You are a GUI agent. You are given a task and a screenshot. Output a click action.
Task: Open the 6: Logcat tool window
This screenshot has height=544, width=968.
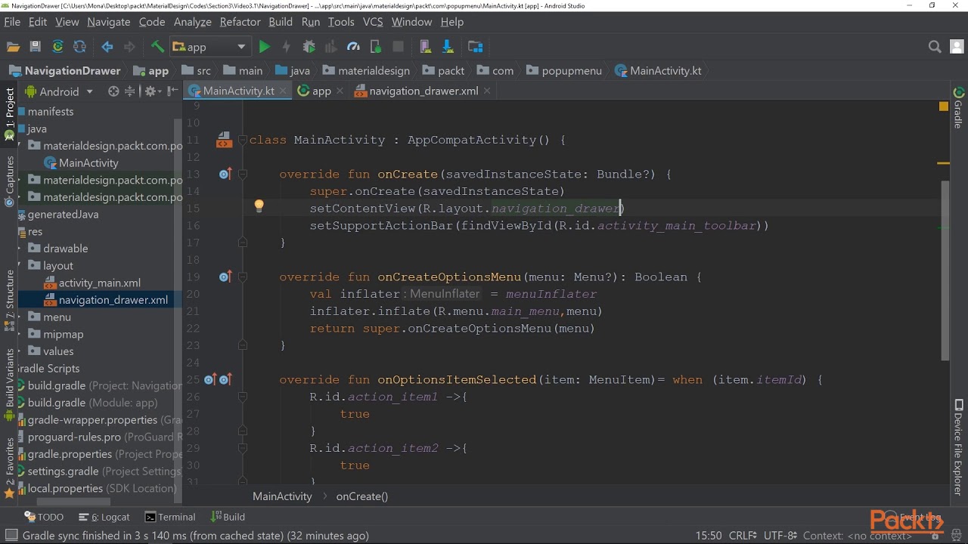coord(104,517)
